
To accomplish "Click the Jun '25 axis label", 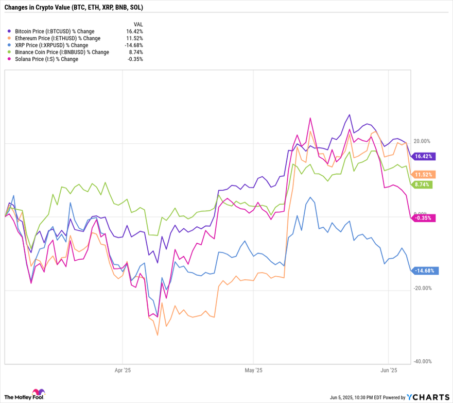I will [389, 371].
